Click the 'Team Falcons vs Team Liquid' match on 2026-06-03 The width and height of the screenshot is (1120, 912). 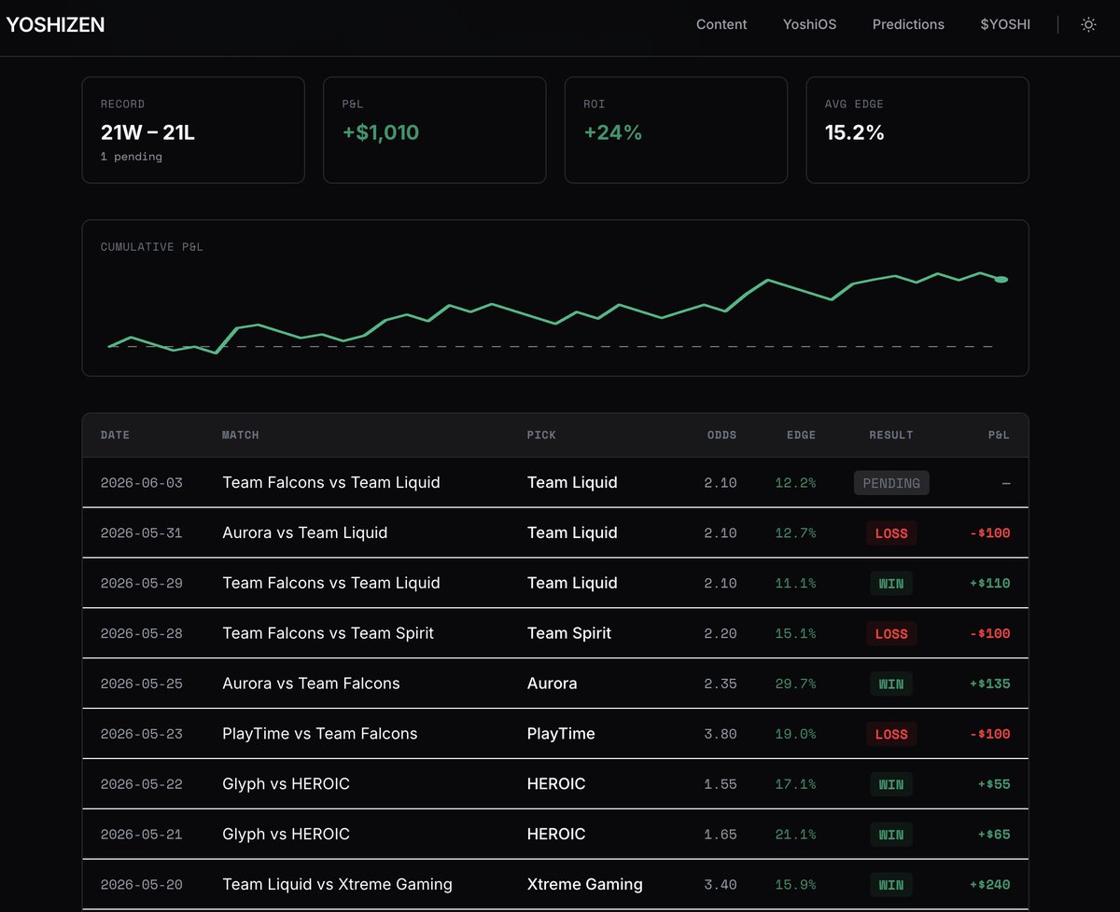pyautogui.click(x=331, y=483)
